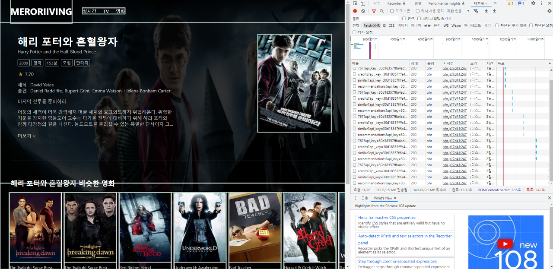Image resolution: width=553 pixels, height=269 pixels.
Task: Clear the network log
Action: point(363,11)
